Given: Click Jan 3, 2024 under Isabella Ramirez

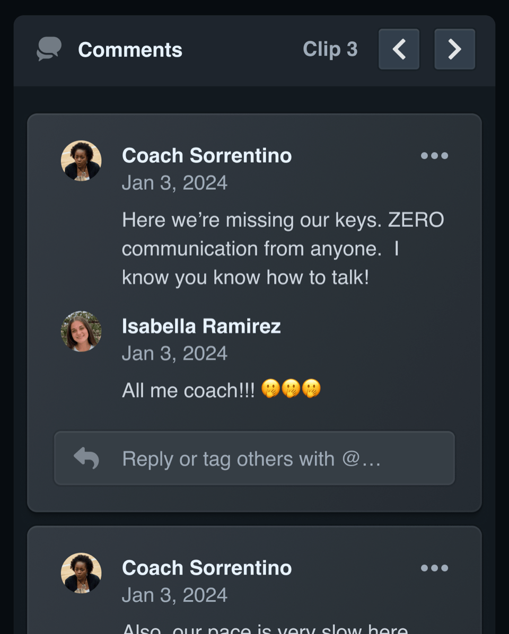Looking at the screenshot, I should click(x=174, y=353).
